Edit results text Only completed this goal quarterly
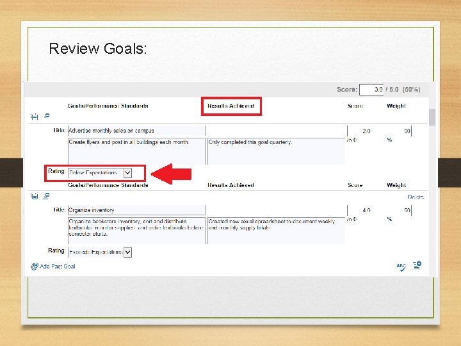Image resolution: width=461 pixels, height=346 pixels. [276, 151]
